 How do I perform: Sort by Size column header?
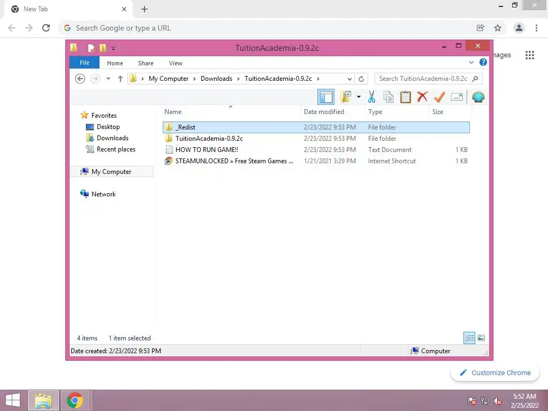pos(450,112)
